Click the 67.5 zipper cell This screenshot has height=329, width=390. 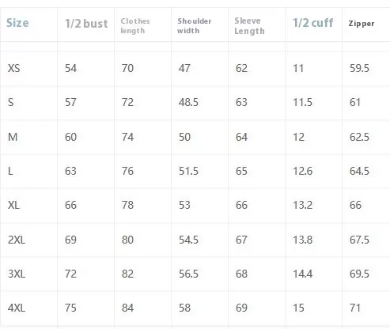click(x=359, y=240)
